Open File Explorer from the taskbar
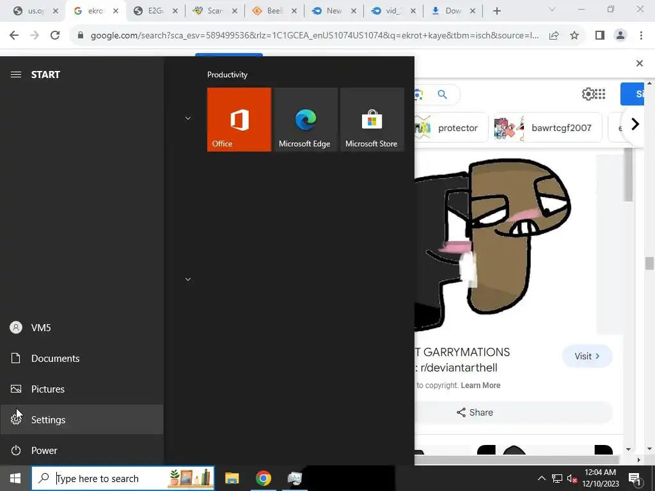The image size is (655, 491). pyautogui.click(x=232, y=478)
